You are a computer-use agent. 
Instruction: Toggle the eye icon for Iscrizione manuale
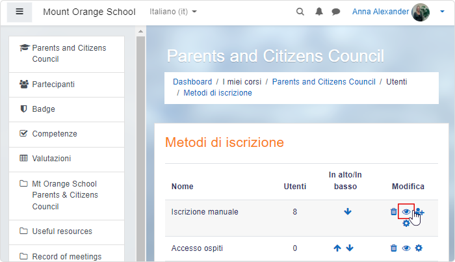click(406, 212)
